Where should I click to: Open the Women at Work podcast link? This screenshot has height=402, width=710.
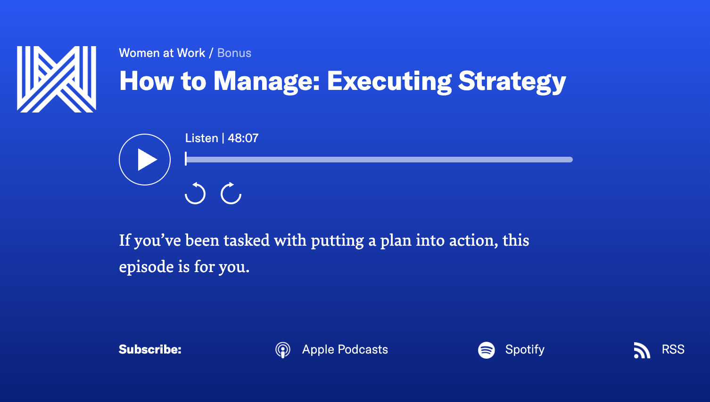point(162,53)
